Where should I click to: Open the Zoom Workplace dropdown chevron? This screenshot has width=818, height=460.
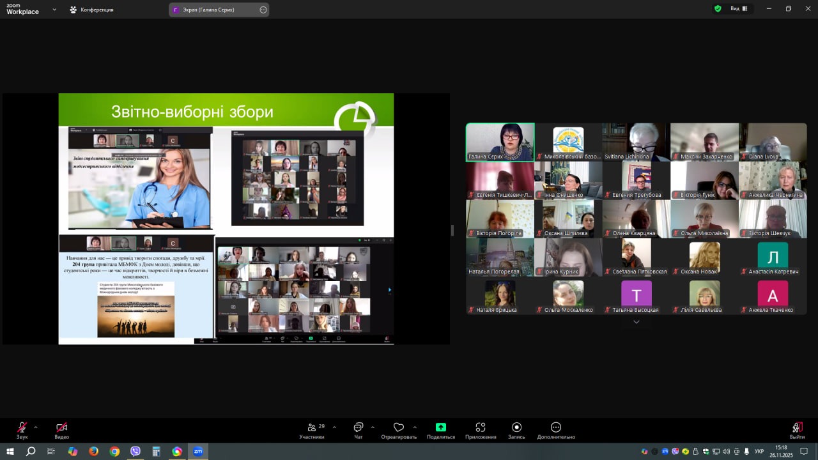click(54, 10)
